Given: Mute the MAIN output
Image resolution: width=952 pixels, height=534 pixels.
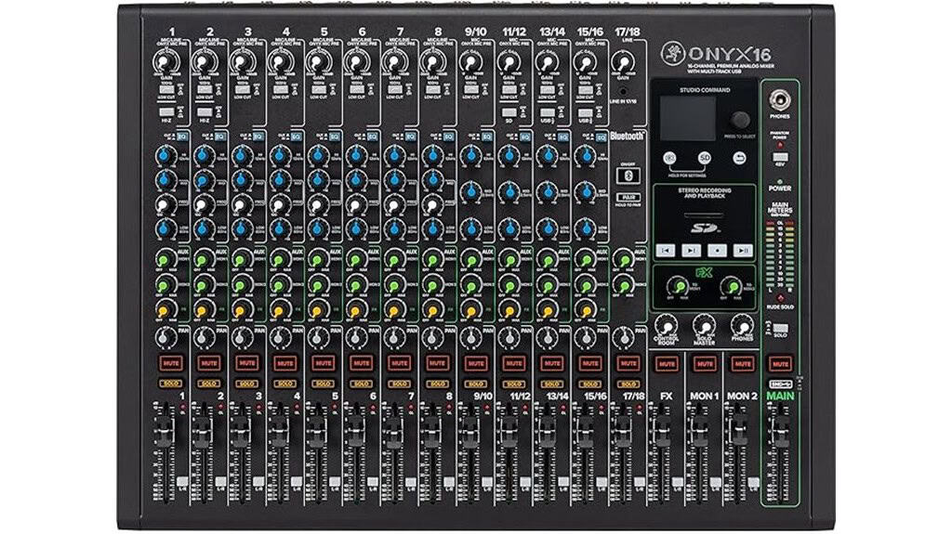Looking at the screenshot, I should click(x=779, y=362).
